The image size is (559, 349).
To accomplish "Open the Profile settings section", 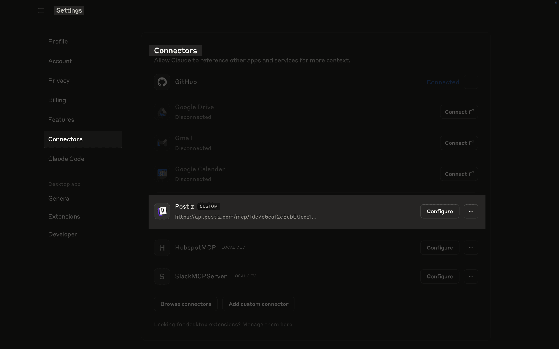I will pos(58,41).
